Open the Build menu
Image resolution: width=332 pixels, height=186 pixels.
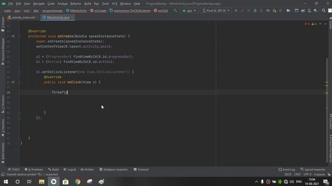tap(88, 4)
